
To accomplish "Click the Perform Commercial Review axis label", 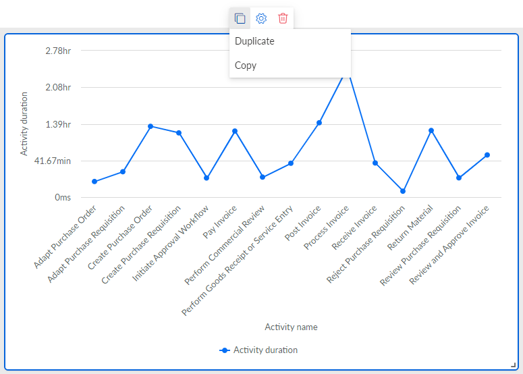I will tap(225, 245).
